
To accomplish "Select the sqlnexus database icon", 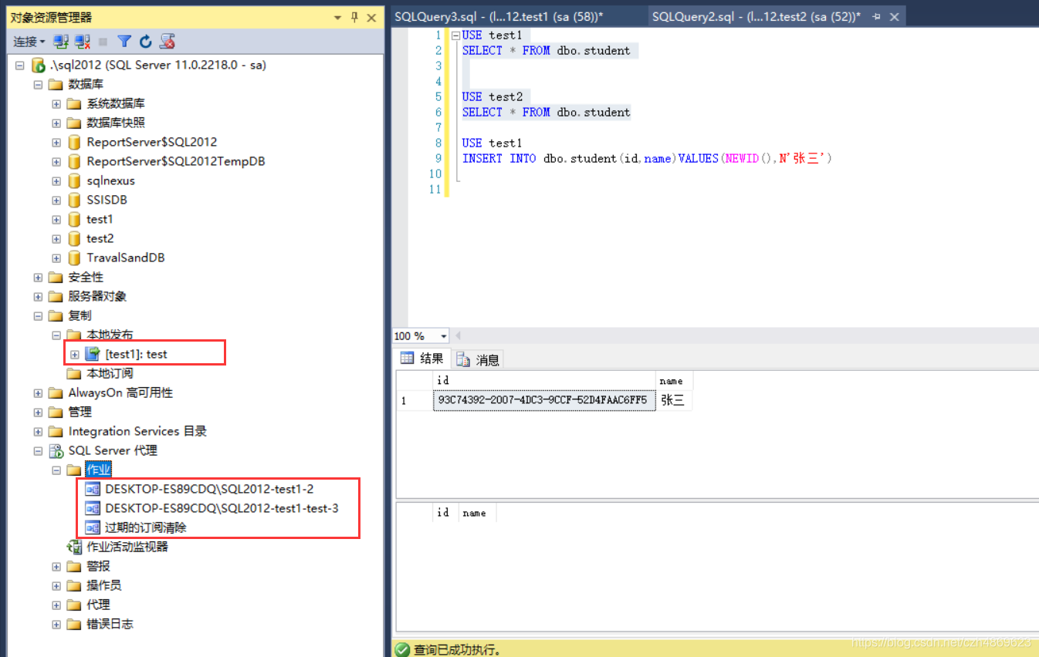I will pyautogui.click(x=74, y=181).
